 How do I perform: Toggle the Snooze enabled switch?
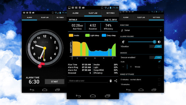155,57
